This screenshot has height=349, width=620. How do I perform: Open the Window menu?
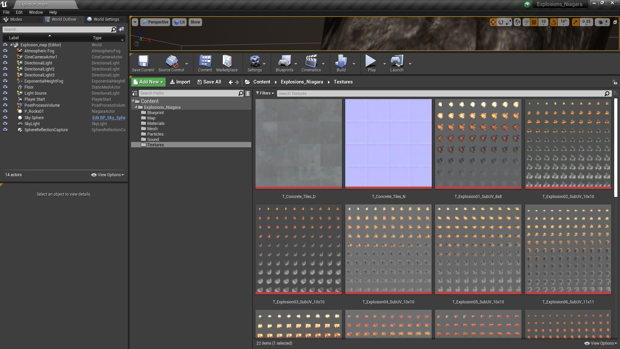[36, 12]
